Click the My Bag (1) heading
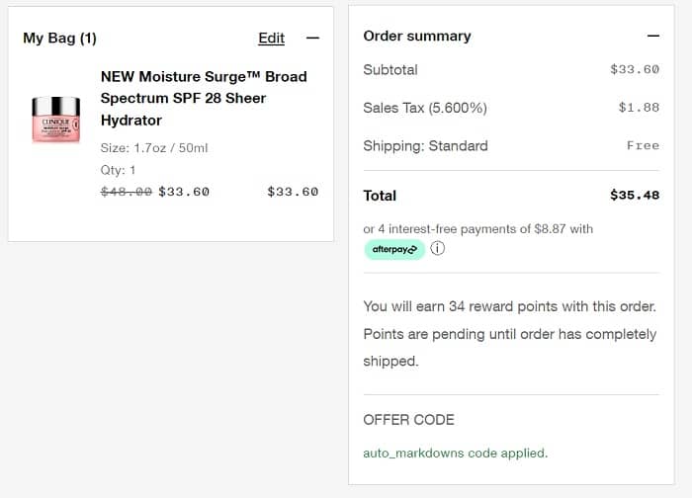Screen dimensions: 692x498 [x=60, y=39]
